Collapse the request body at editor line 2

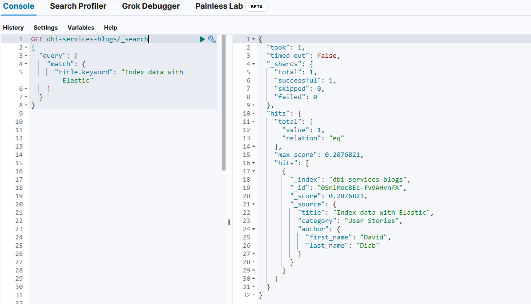25,48
